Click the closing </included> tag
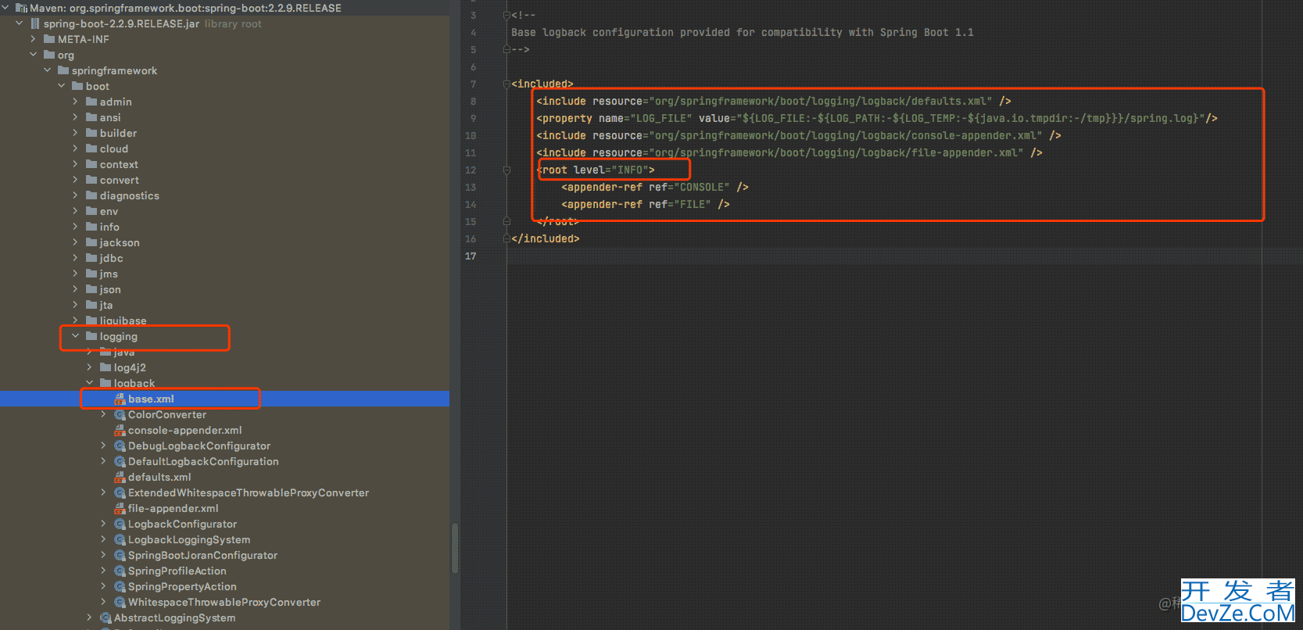Screen dimensions: 1303x630 point(546,238)
